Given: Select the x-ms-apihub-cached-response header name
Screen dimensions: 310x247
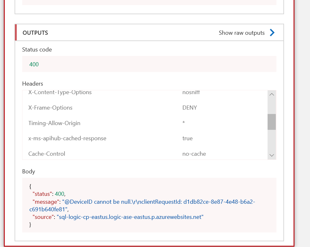Looking at the screenshot, I should tap(67, 138).
